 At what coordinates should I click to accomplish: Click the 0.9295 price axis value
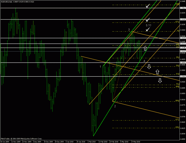pos(182,24)
